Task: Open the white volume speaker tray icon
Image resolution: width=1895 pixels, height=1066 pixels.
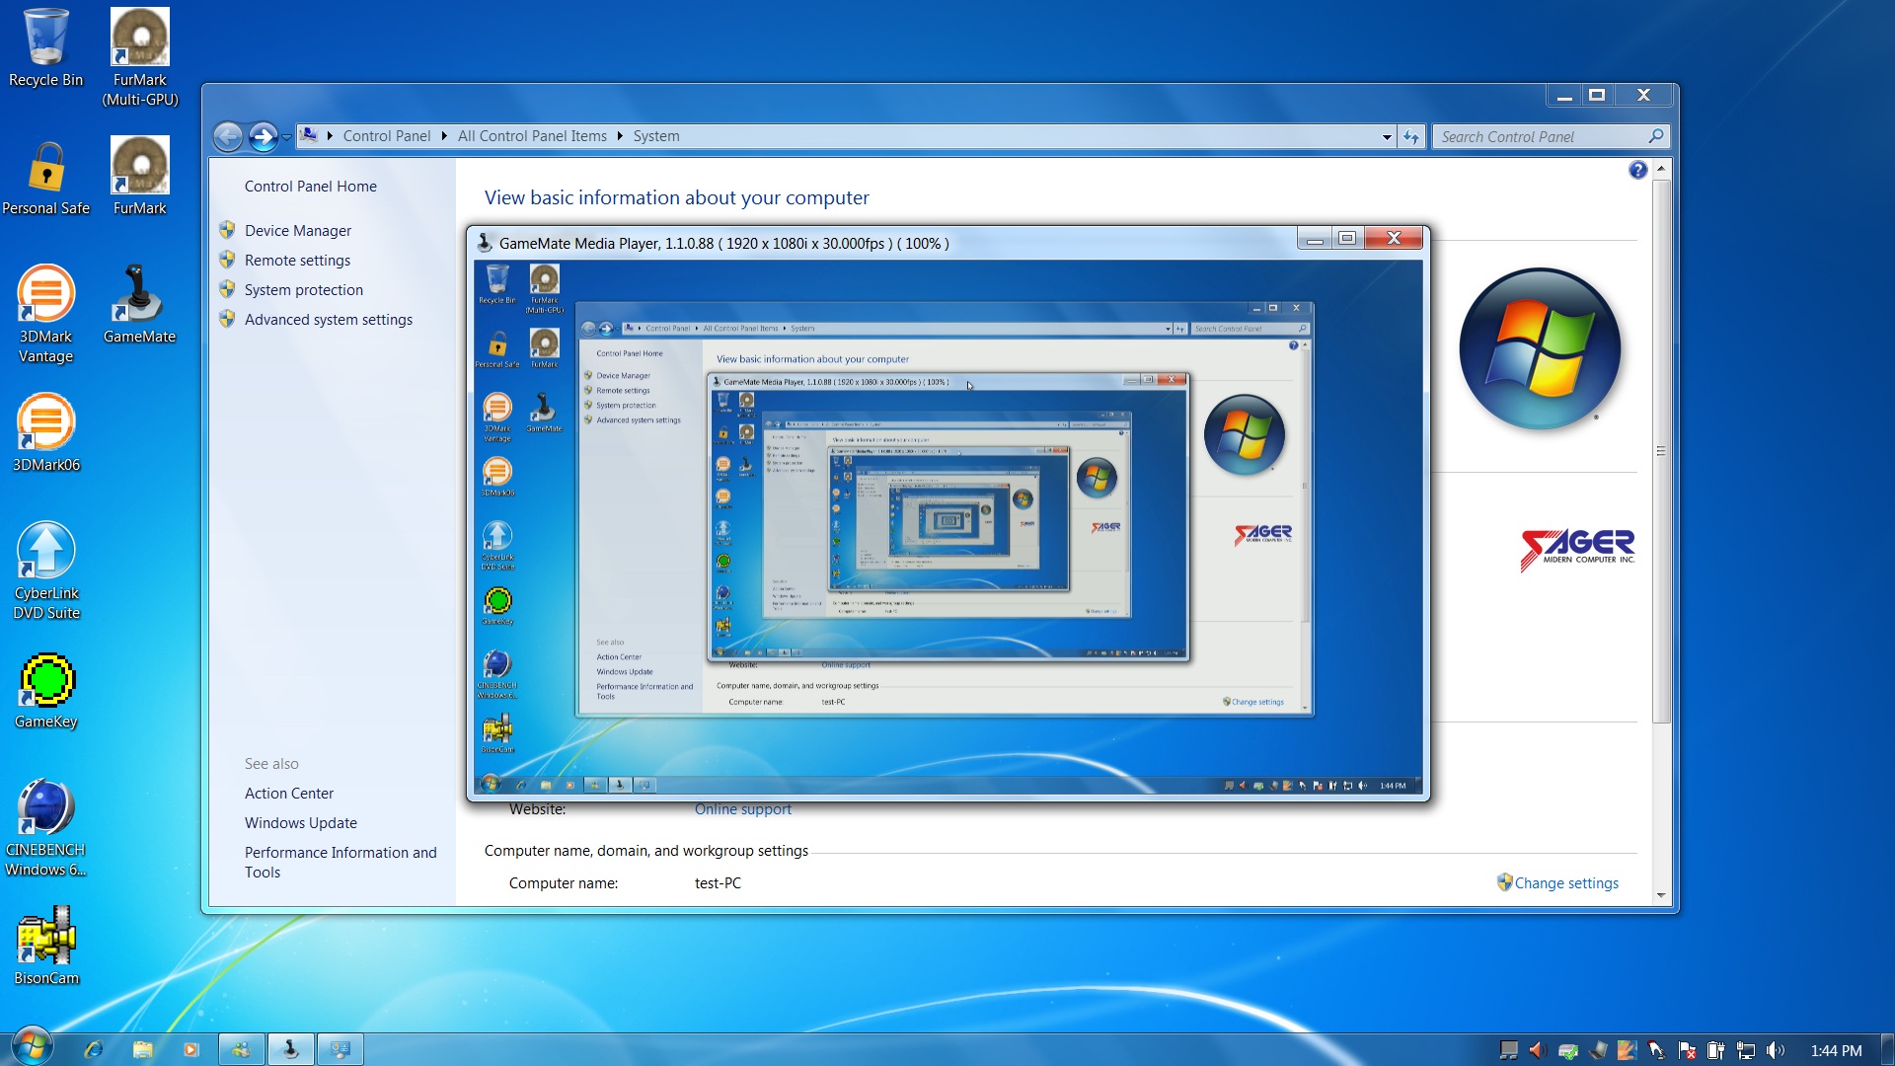Action: click(1776, 1050)
